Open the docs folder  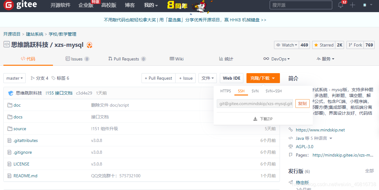[18, 117]
